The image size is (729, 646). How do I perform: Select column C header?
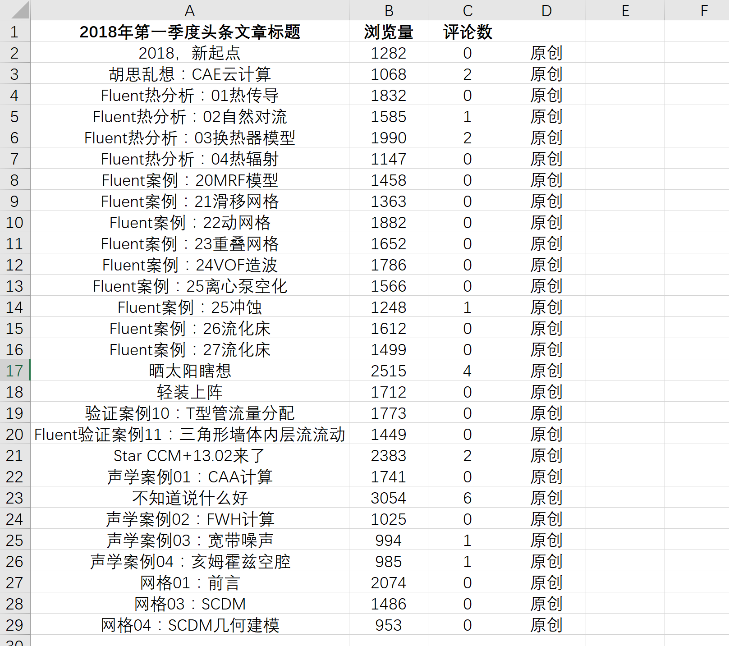coord(468,10)
